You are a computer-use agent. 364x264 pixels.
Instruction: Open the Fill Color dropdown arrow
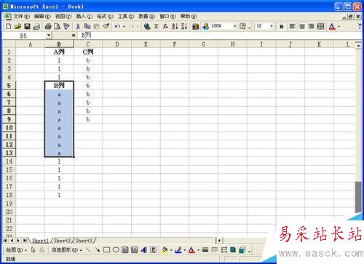(x=171, y=250)
